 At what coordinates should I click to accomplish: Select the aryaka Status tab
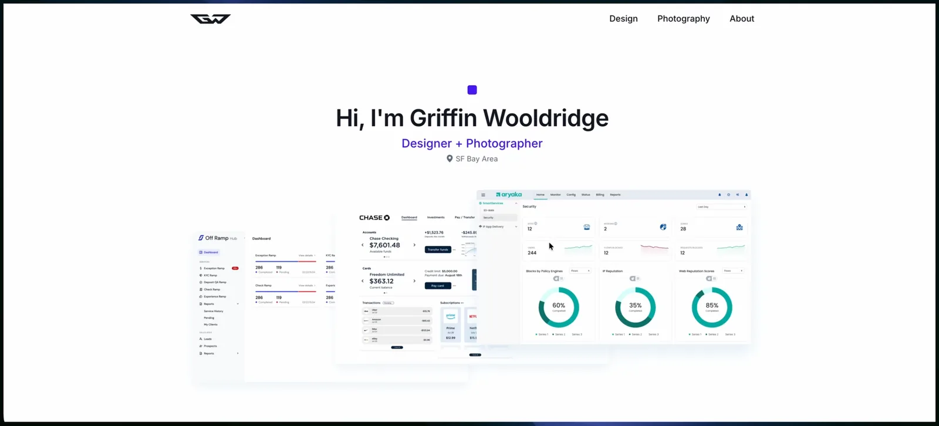pyautogui.click(x=586, y=195)
